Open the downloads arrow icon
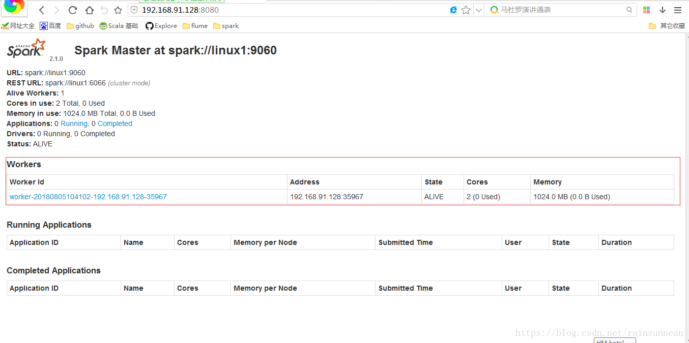Viewport: 689px width, 343px height. [x=663, y=10]
